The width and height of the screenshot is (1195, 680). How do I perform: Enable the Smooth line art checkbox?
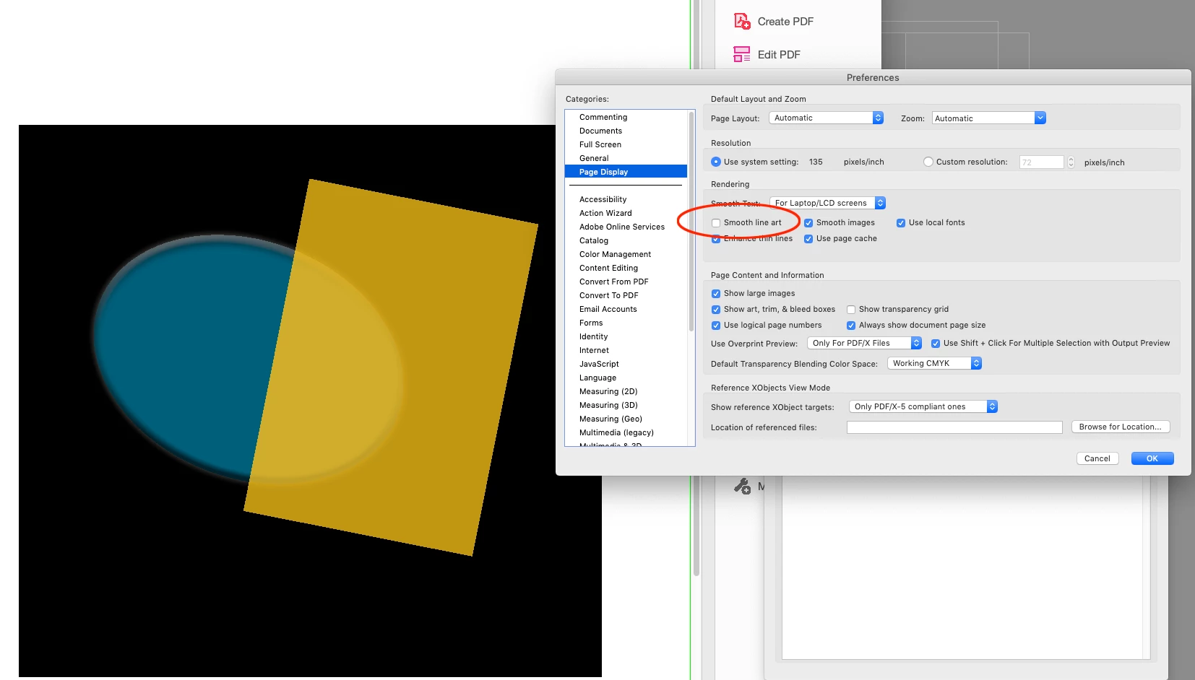(716, 223)
